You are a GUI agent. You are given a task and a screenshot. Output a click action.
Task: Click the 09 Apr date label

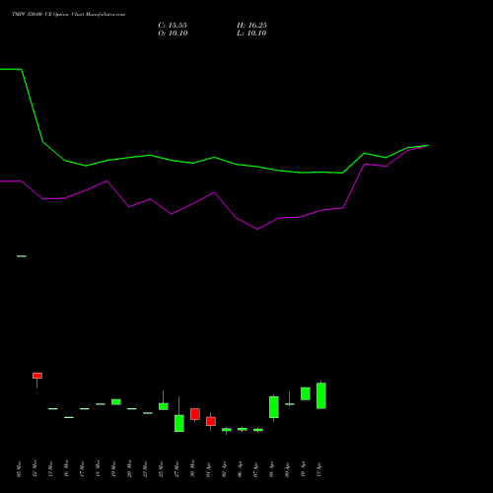(287, 469)
